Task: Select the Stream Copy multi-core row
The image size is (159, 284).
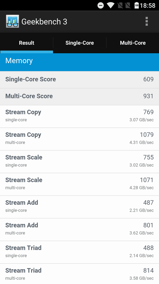Action: [x=79, y=139]
